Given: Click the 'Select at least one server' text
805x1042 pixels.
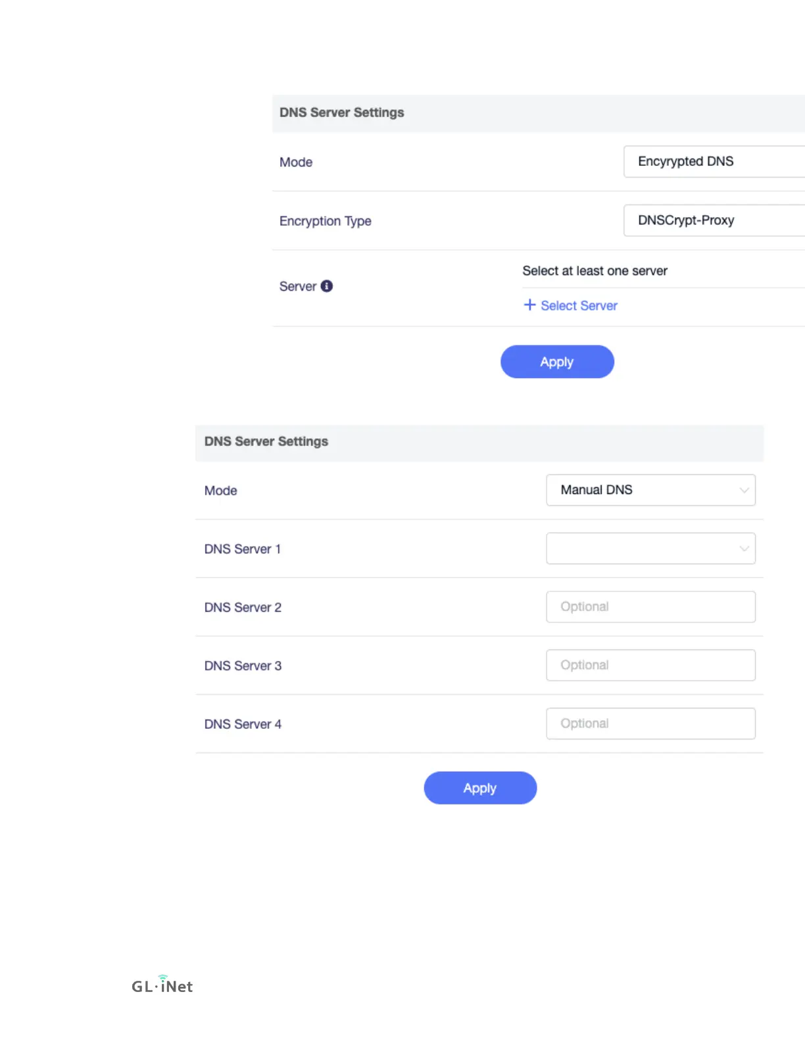Looking at the screenshot, I should (x=595, y=271).
